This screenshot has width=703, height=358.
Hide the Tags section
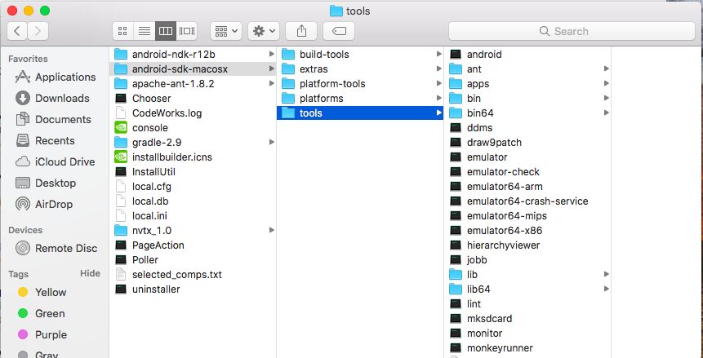[x=90, y=273]
